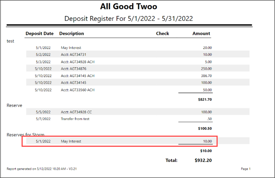This screenshot has width=275, height=178.
Task: Select the highlighted May Interest 10.00 row
Action: [x=137, y=141]
